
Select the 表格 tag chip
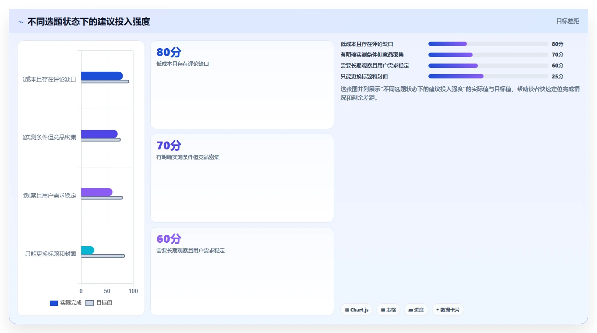click(388, 310)
